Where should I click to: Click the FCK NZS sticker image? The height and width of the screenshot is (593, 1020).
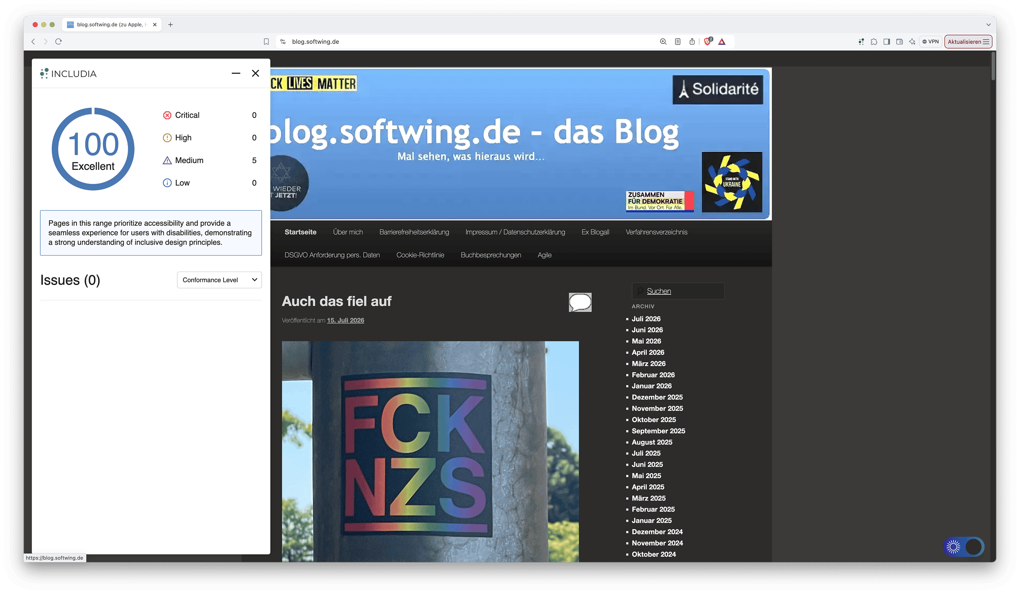click(x=430, y=451)
